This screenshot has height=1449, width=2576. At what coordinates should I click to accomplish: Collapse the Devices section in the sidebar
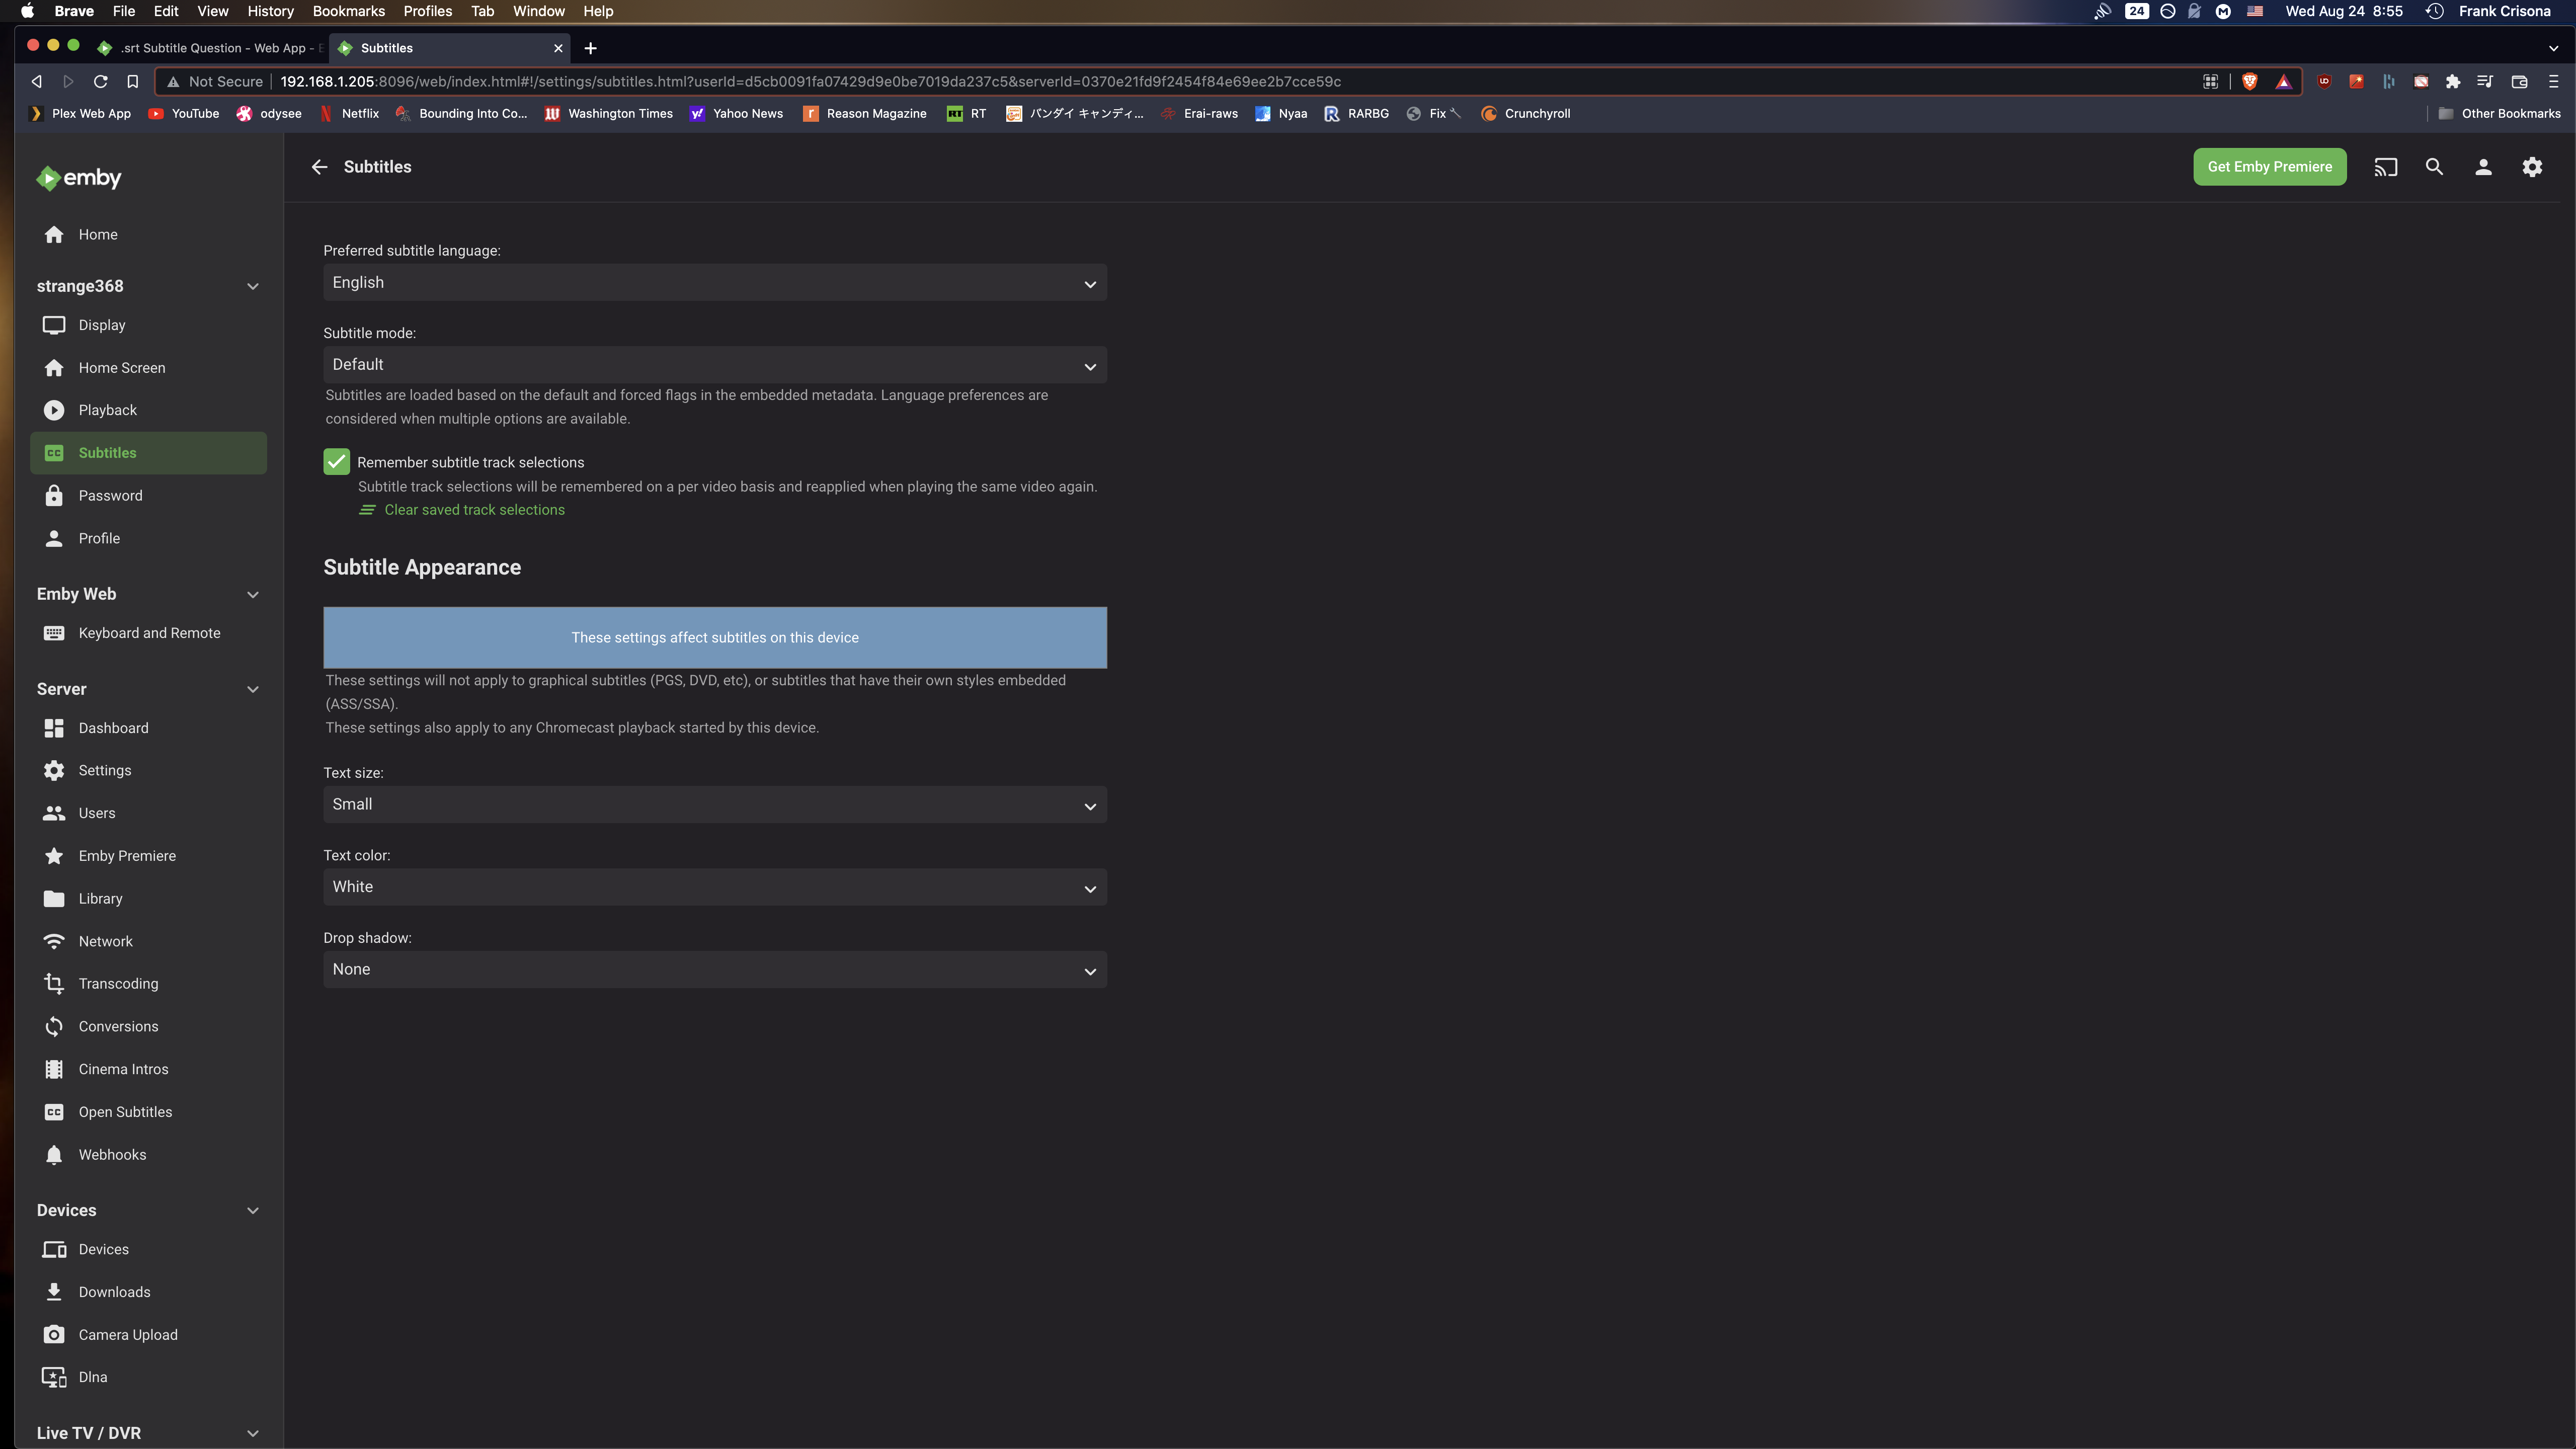253,1210
